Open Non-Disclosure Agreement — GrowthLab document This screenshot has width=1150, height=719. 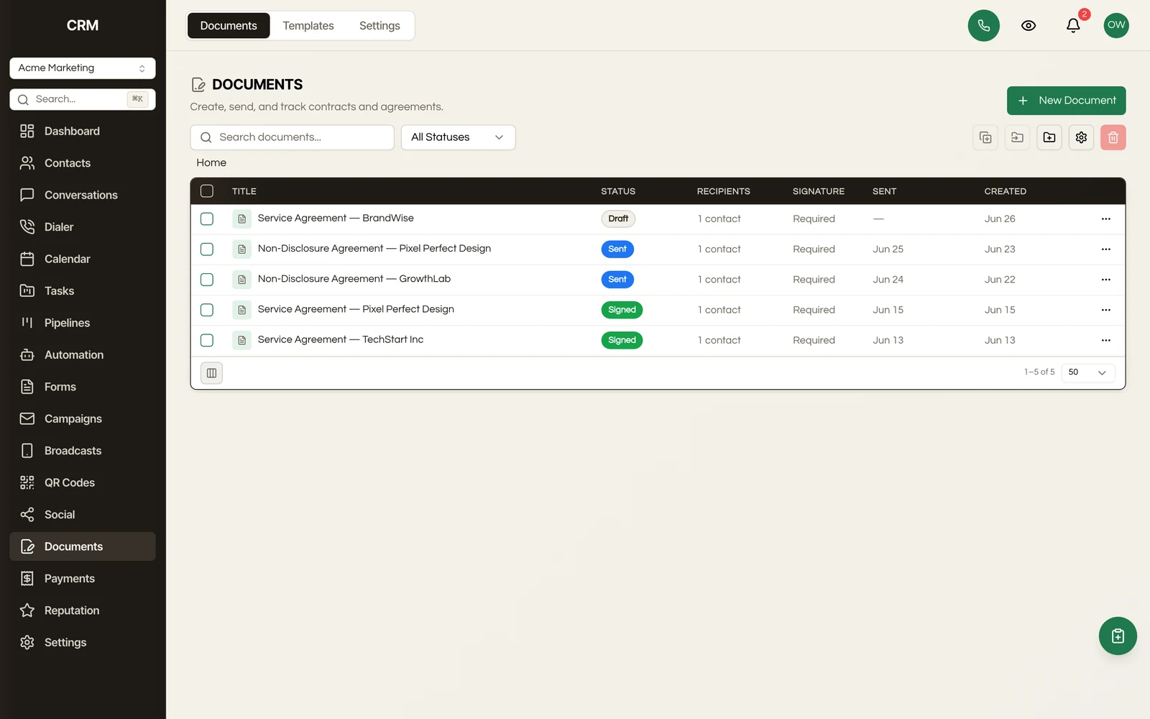pyautogui.click(x=354, y=279)
